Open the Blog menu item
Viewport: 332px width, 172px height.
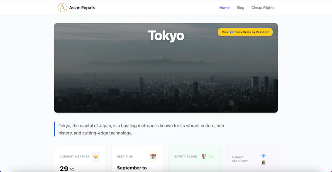click(240, 7)
